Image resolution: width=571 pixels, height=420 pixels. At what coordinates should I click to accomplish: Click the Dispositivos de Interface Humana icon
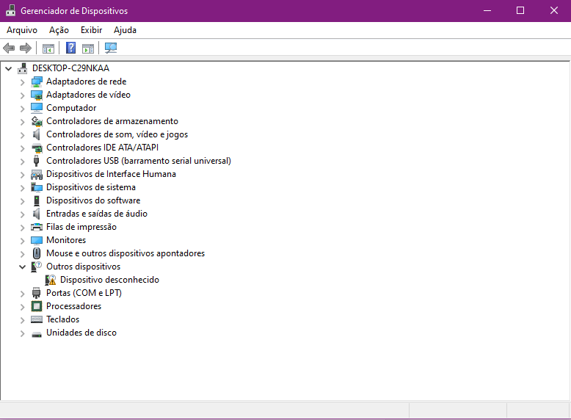(x=37, y=174)
